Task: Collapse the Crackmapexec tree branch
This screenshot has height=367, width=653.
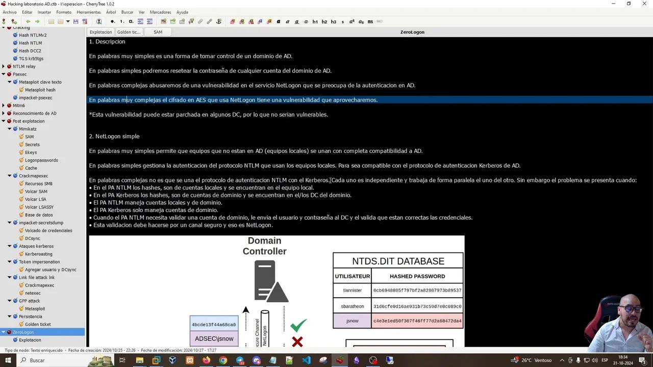Action: click(9, 175)
